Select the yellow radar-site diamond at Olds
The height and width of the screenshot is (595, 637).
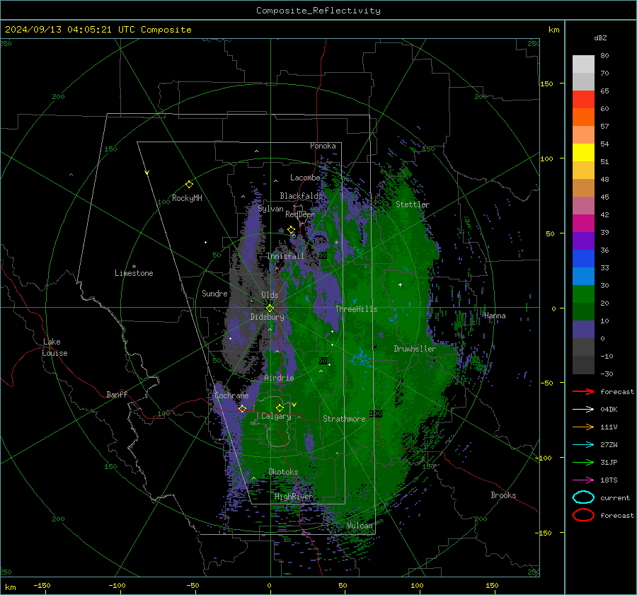270,308
